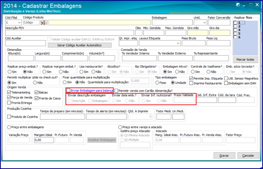Image resolution: width=263 pixels, height=169 pixels.
Task: Click the Qt. impr. etiq. field
Action: point(128,43)
